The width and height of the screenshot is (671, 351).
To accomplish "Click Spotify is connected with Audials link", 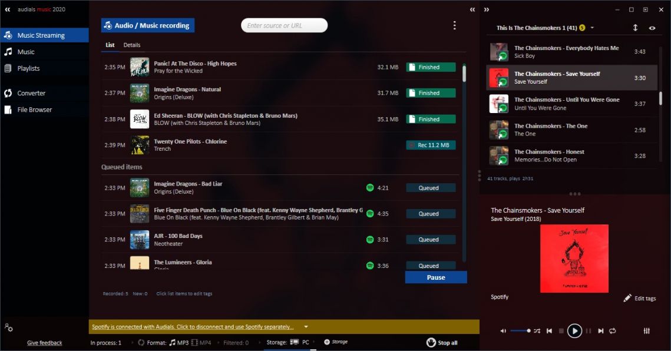I will click(193, 327).
